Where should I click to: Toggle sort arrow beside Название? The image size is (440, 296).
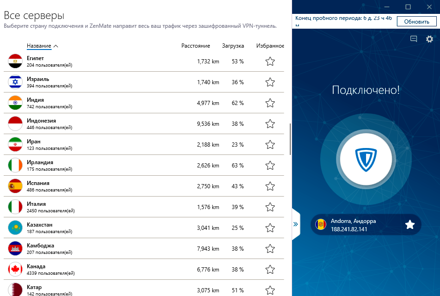pyautogui.click(x=56, y=46)
